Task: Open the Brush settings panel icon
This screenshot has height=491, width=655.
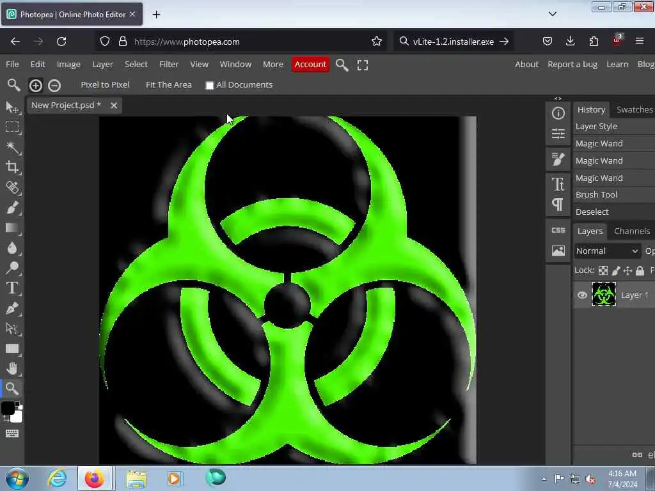Action: (x=558, y=159)
